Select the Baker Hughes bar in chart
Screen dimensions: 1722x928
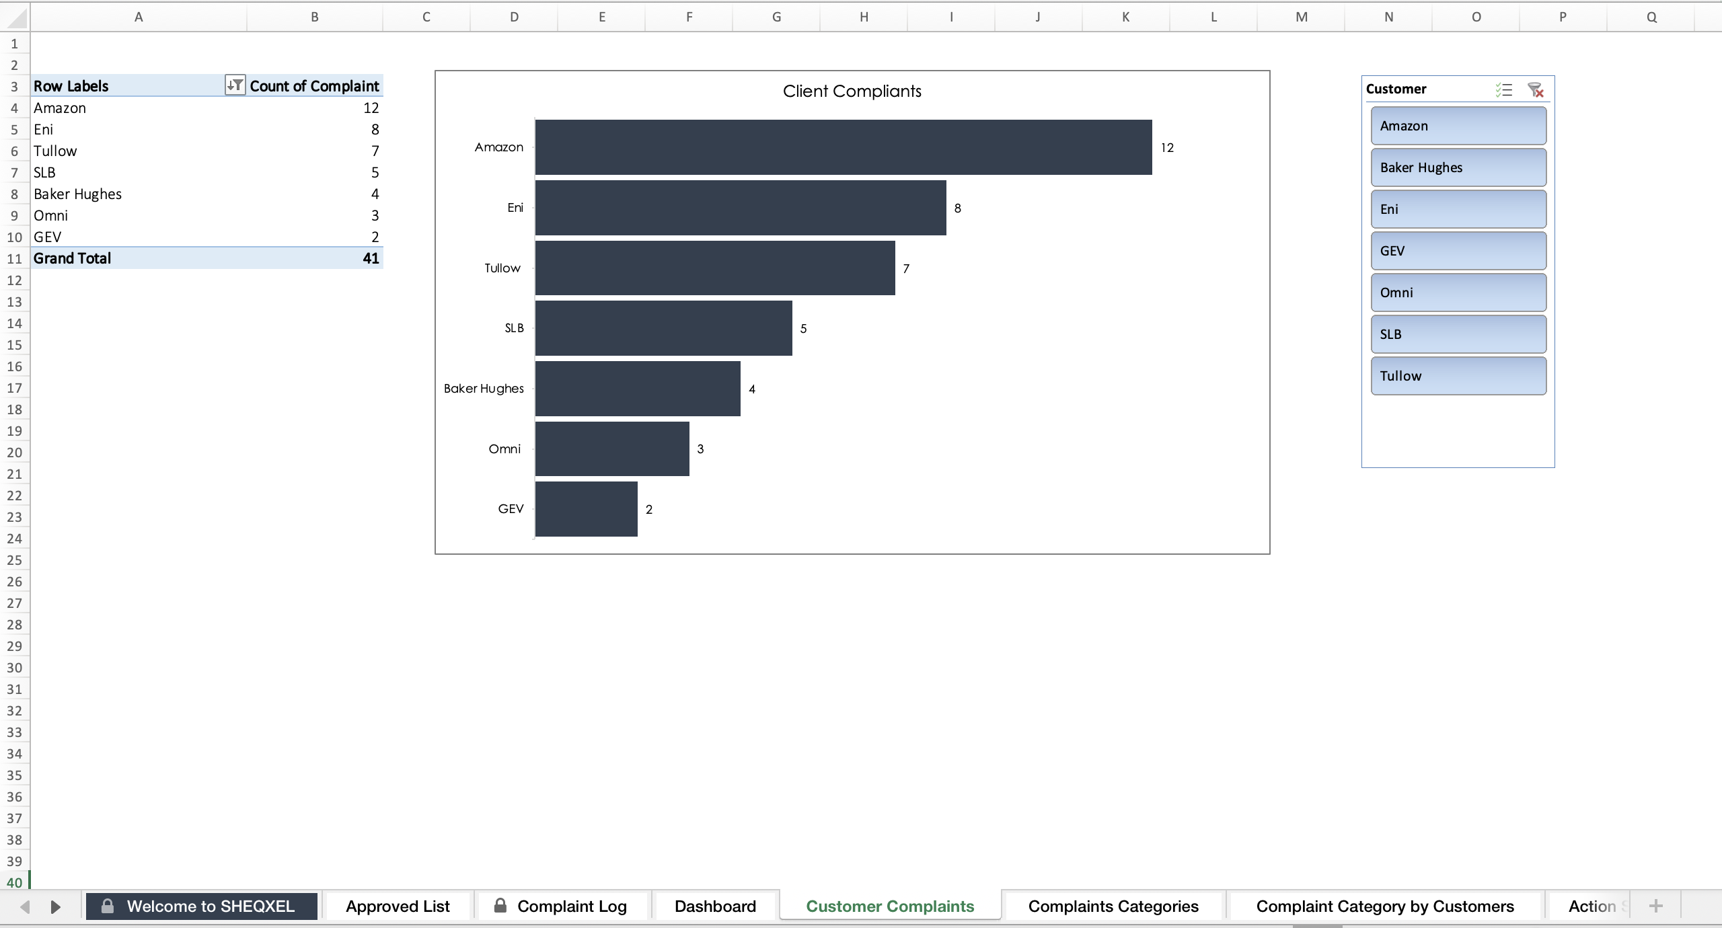(x=638, y=389)
